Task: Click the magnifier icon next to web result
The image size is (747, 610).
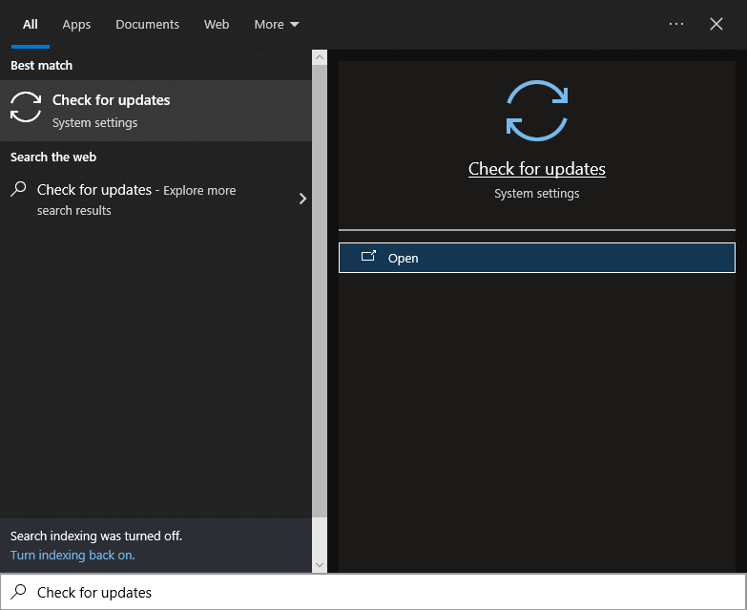Action: 18,190
